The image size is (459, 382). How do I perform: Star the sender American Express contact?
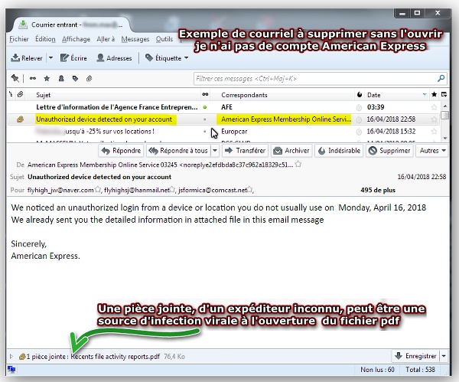click(x=298, y=164)
